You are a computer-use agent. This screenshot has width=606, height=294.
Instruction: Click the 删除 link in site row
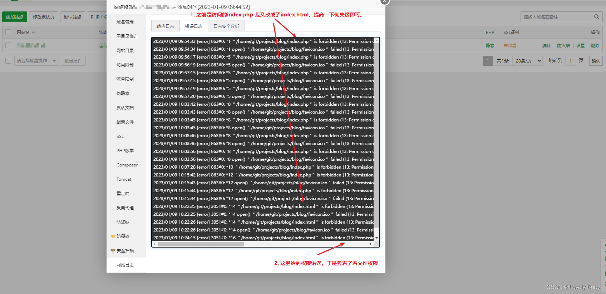click(x=595, y=46)
